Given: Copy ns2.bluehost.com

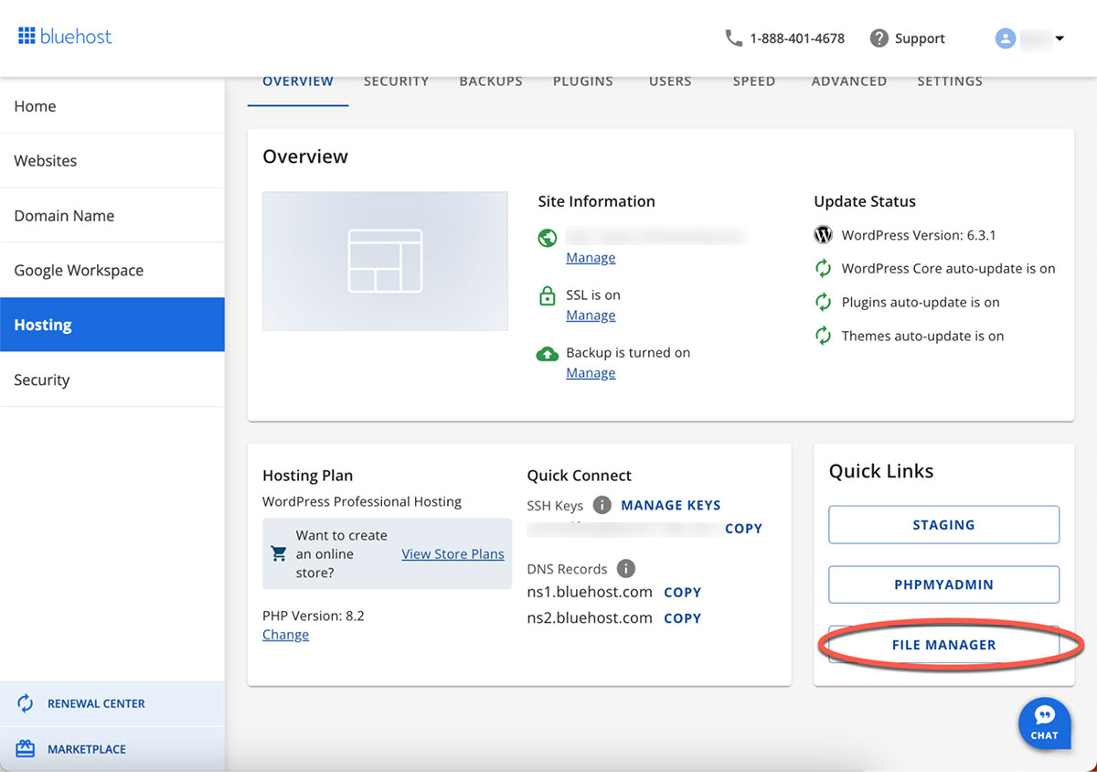Looking at the screenshot, I should click(x=682, y=618).
